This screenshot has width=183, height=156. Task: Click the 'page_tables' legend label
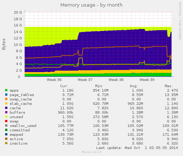(x=22, y=95)
